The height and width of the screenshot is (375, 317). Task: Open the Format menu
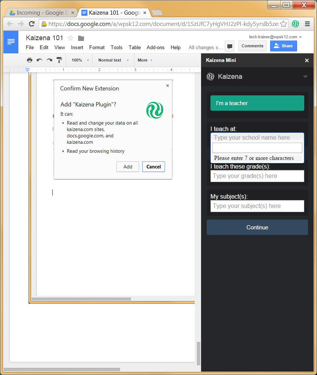coord(97,48)
